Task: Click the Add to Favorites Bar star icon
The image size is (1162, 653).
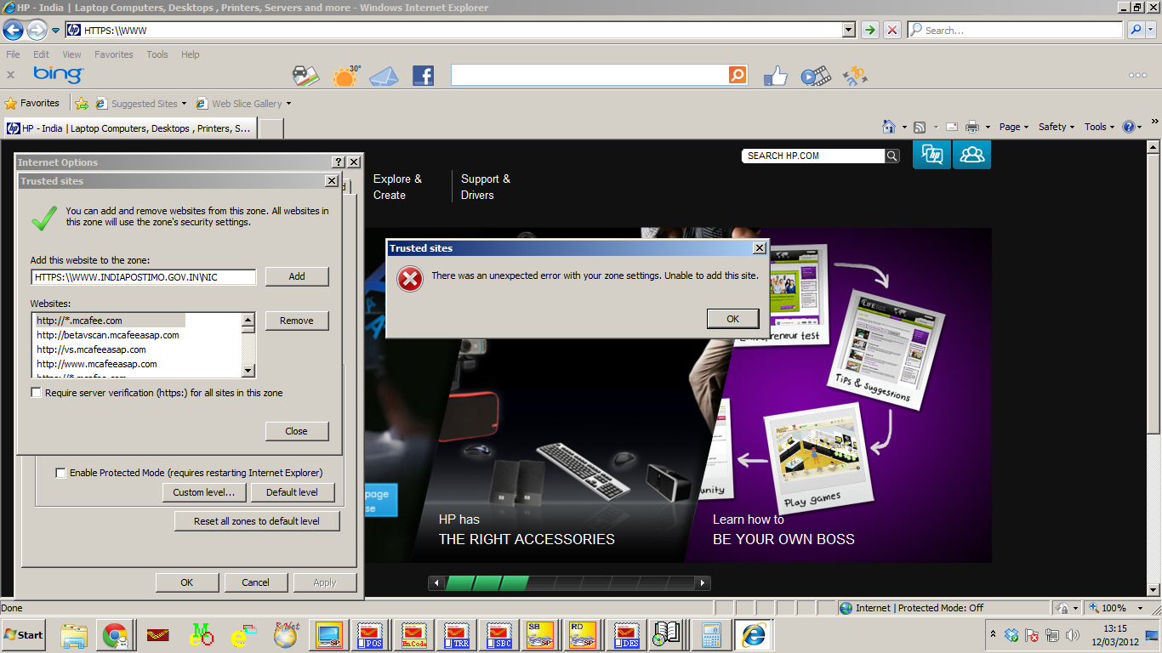Action: click(x=82, y=104)
